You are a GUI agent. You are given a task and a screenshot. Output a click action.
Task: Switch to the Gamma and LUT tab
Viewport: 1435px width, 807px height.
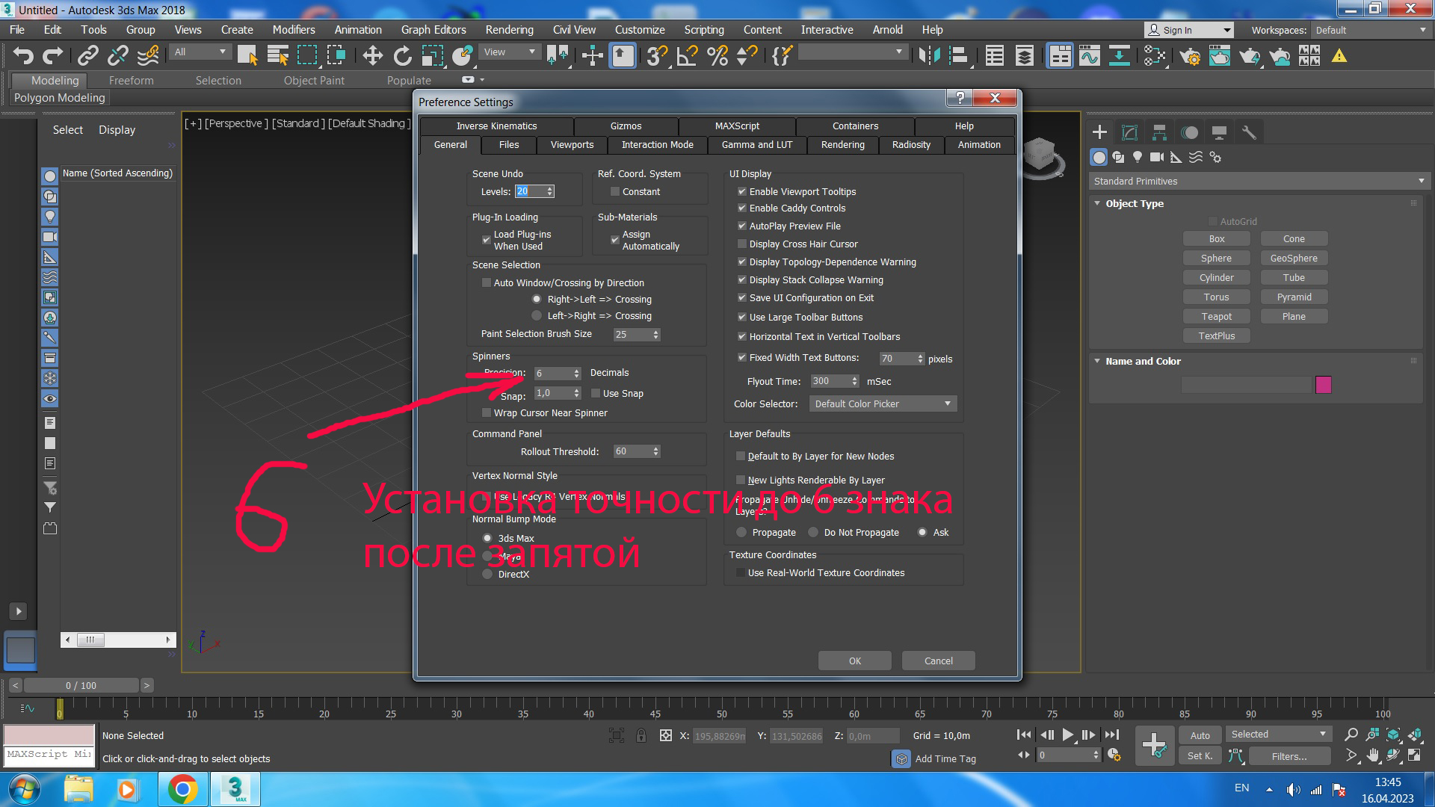coord(756,145)
